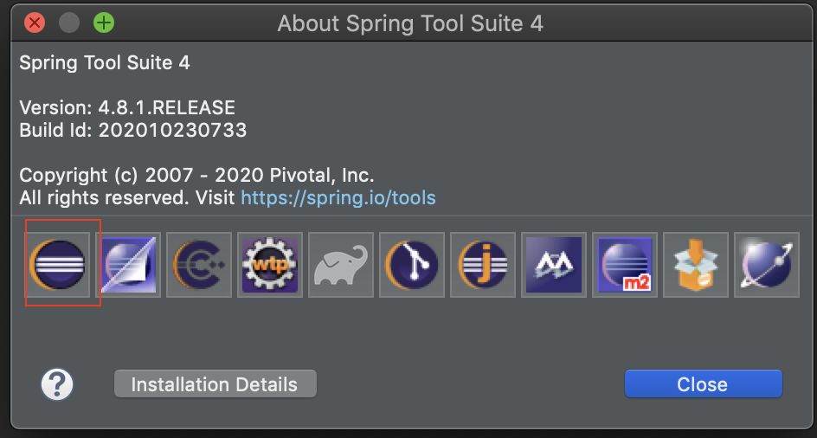
Task: Open help via question mark icon
Action: 57,384
